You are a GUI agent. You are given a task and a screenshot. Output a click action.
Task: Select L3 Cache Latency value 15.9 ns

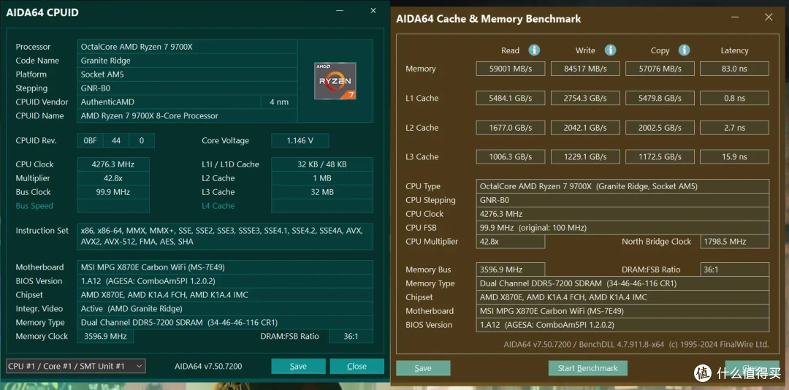734,156
